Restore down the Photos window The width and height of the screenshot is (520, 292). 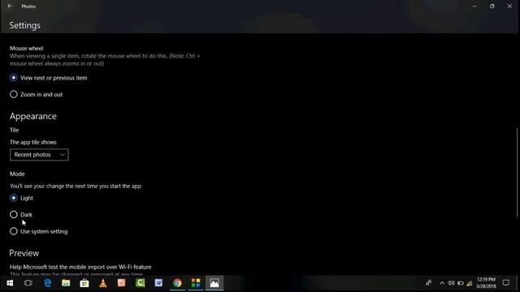coord(492,6)
